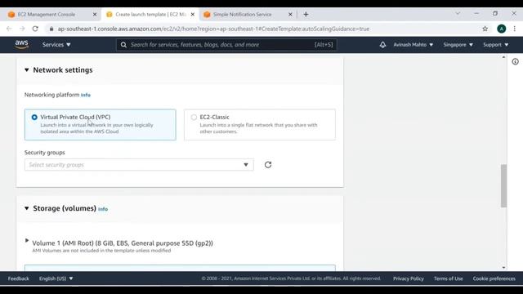
Task: Click the 'AMI Volumes are not included' note
Action: pos(101,251)
